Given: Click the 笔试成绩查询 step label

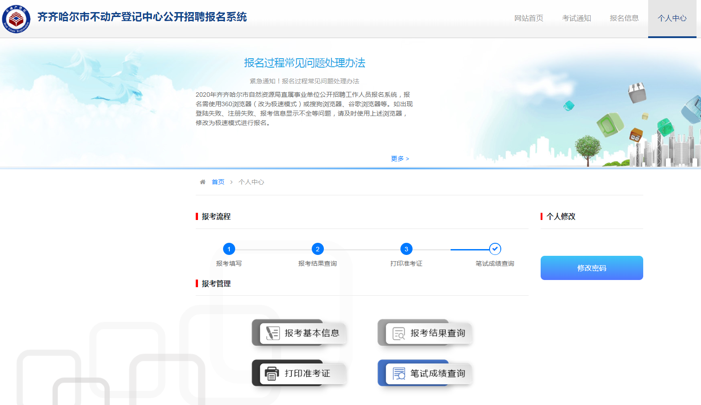Looking at the screenshot, I should point(495,263).
